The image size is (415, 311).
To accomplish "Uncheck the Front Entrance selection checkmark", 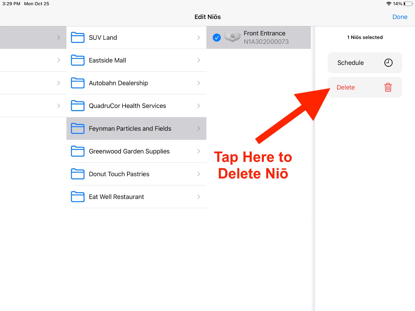I will (x=217, y=38).
